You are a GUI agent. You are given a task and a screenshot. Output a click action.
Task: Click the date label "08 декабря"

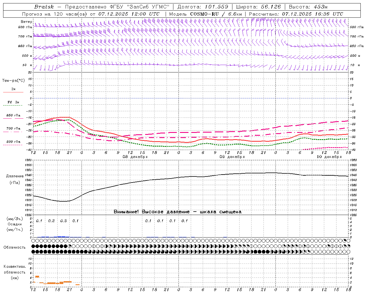point(135,157)
